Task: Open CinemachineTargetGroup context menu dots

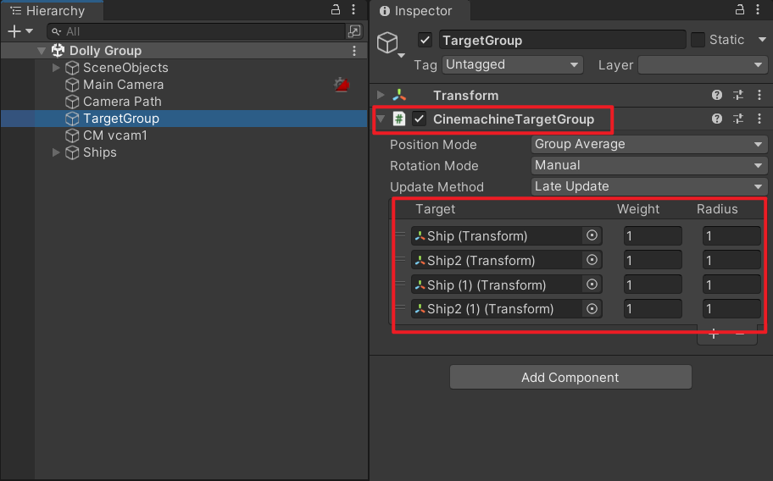Action: [759, 119]
